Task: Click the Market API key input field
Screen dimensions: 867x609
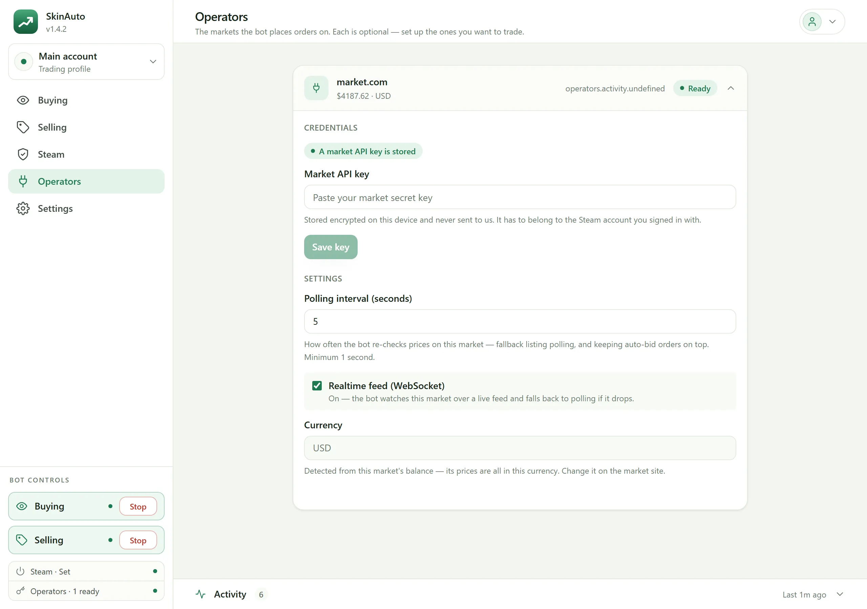Action: coord(520,197)
